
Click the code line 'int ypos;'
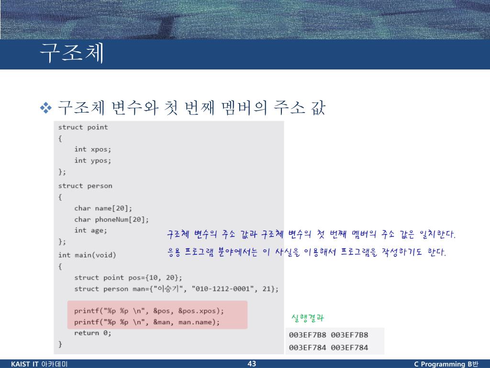[92, 161]
